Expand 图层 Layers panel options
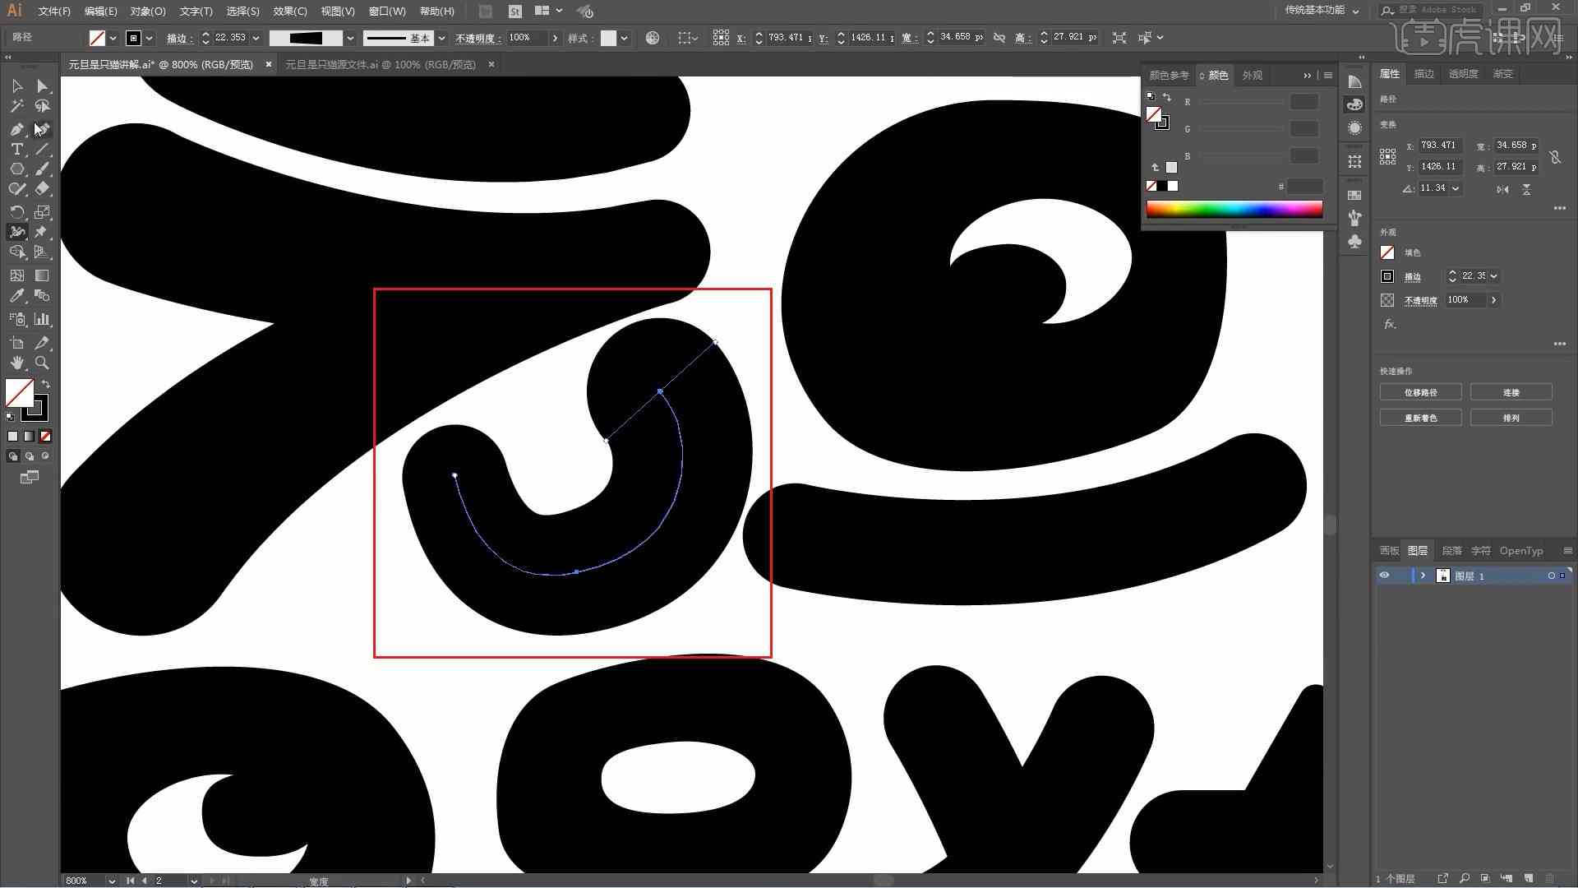Image resolution: width=1578 pixels, height=888 pixels. [x=1566, y=551]
